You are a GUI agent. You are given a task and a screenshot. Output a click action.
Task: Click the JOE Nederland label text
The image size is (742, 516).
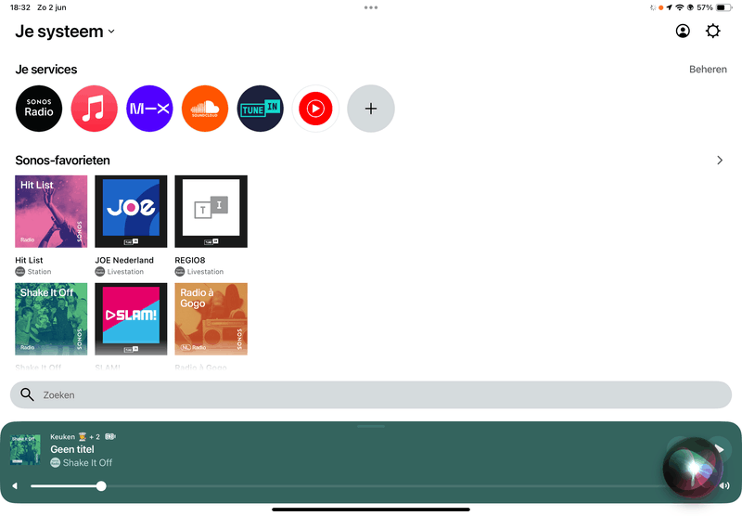(124, 260)
